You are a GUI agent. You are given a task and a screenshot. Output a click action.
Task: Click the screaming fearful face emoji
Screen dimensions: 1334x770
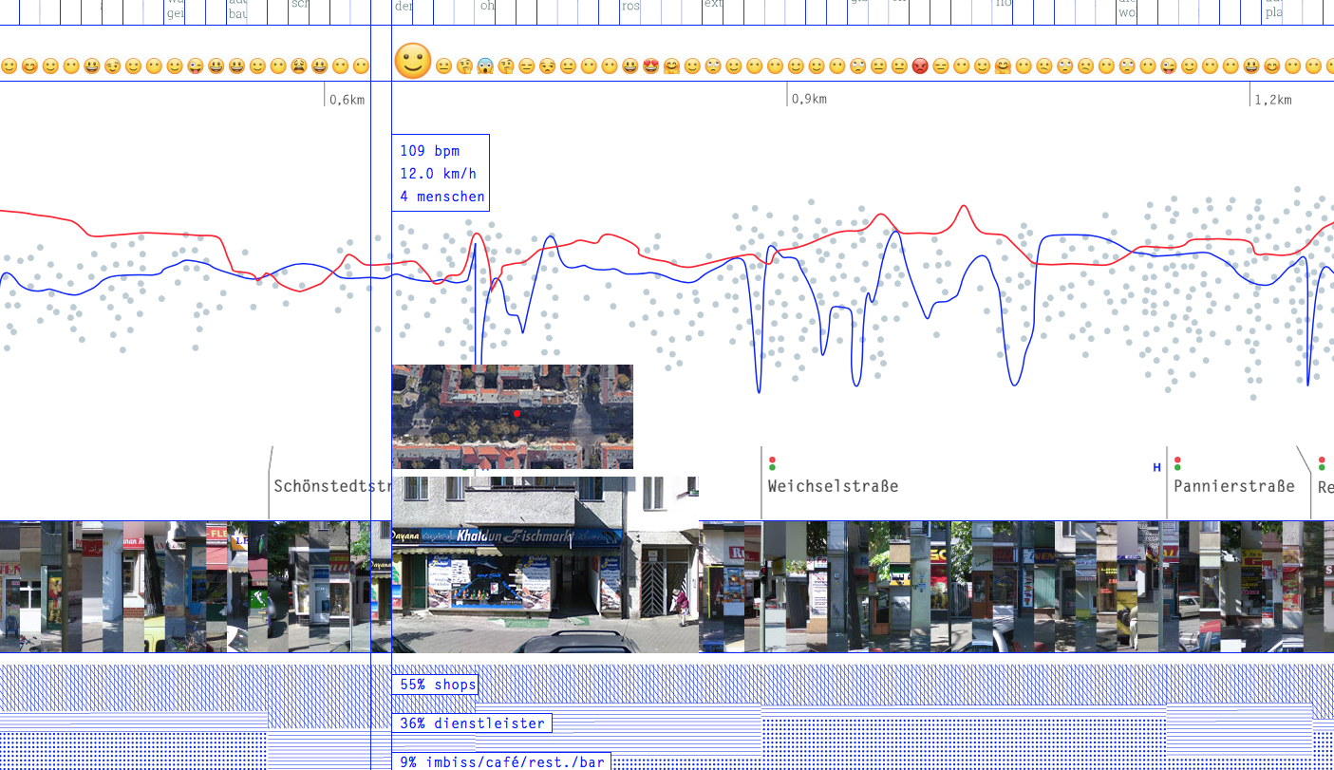pos(485,66)
